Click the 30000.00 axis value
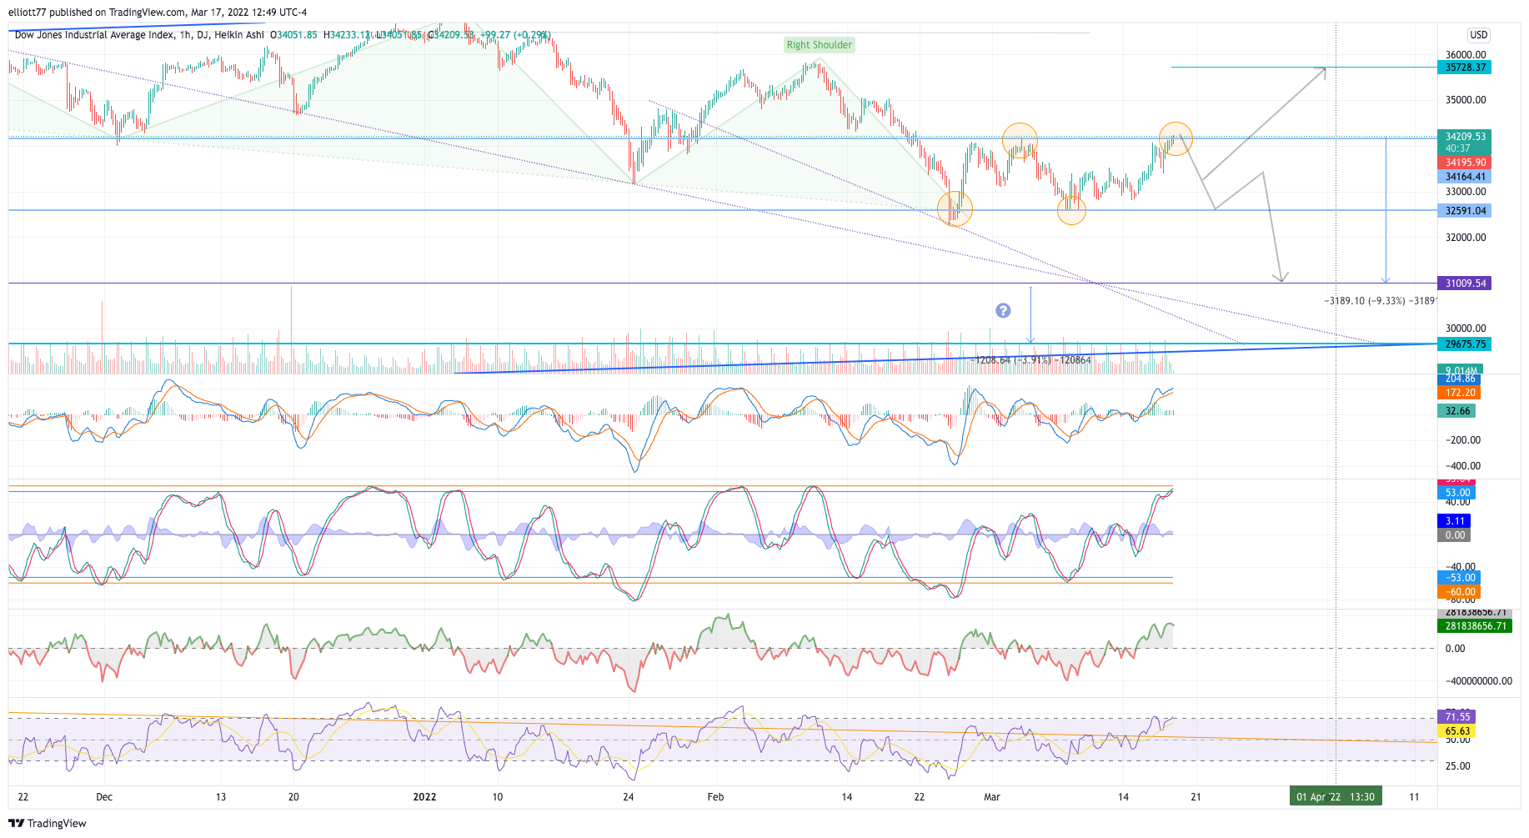 coord(1466,329)
